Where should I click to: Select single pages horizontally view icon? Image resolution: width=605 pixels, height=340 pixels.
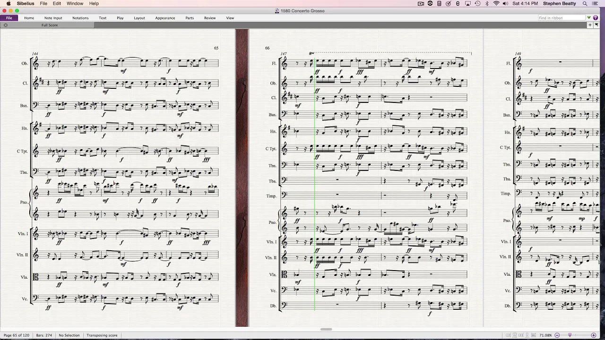pos(521,335)
